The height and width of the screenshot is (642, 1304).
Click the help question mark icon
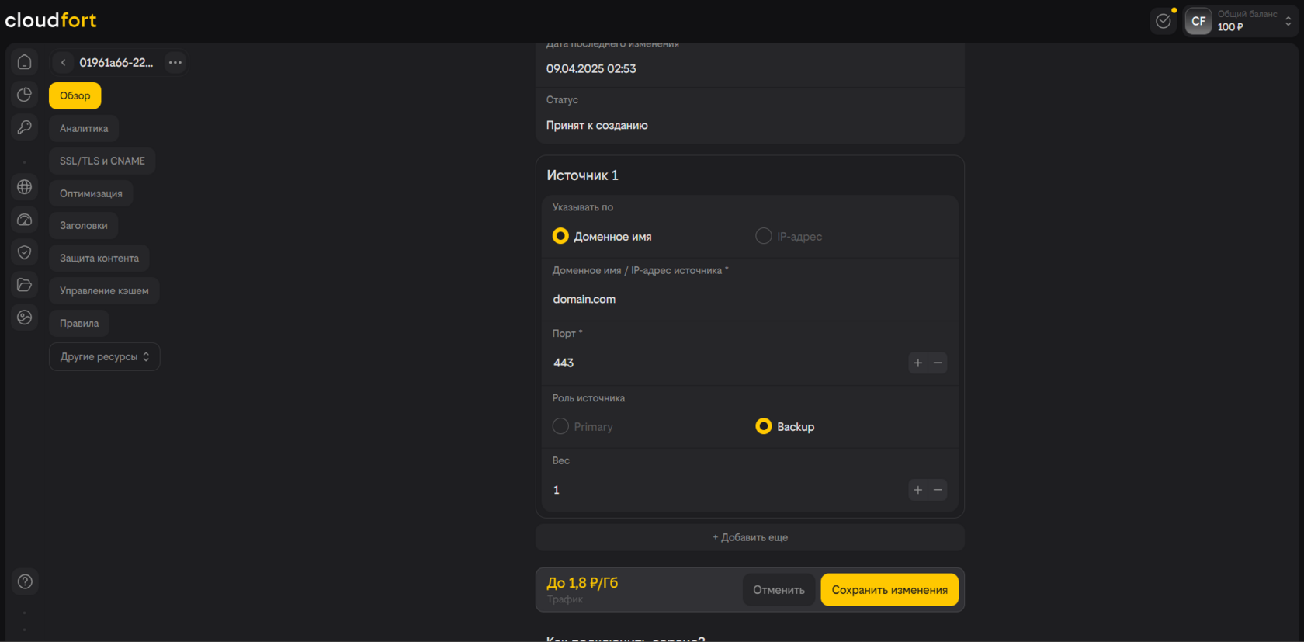point(25,581)
